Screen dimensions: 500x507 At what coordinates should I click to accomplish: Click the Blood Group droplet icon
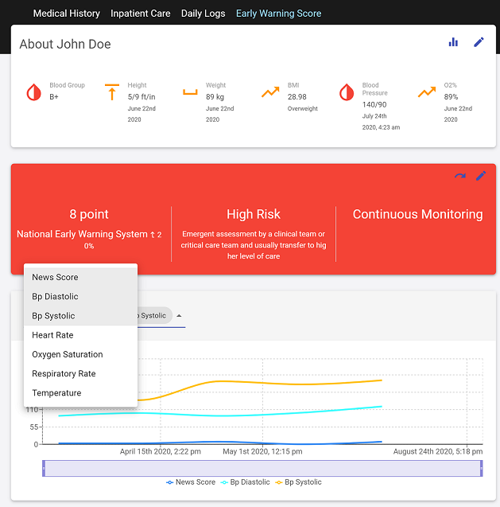(33, 92)
